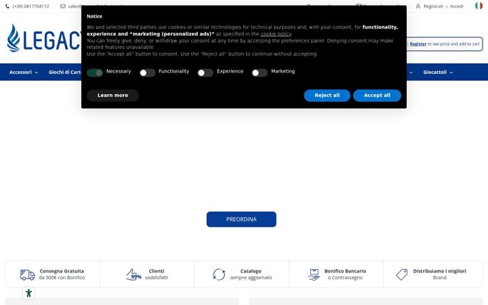Click the Accept all button

(x=378, y=96)
